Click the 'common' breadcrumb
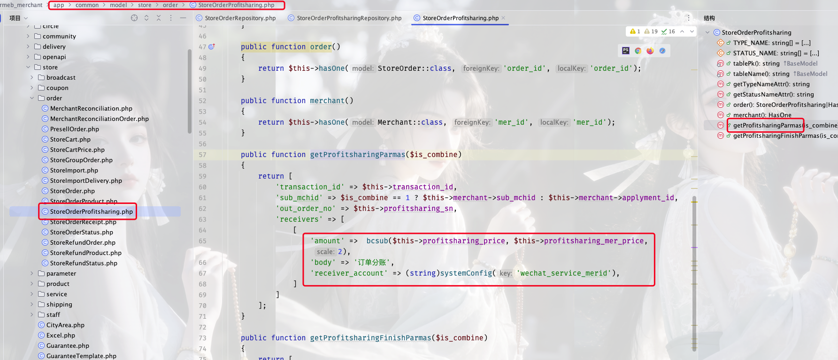 point(87,5)
